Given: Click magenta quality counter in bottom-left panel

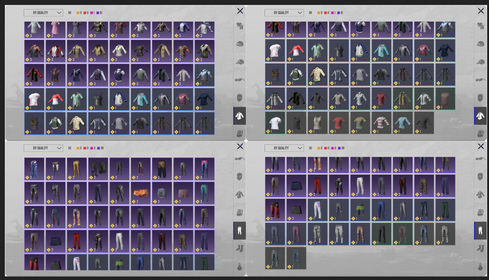Looking at the screenshot, I should [93, 148].
